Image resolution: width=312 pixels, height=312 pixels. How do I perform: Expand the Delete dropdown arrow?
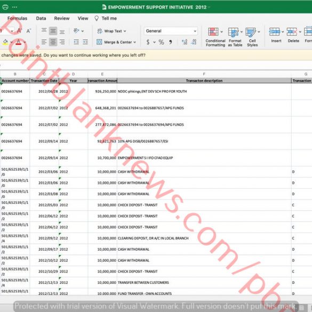300,31
